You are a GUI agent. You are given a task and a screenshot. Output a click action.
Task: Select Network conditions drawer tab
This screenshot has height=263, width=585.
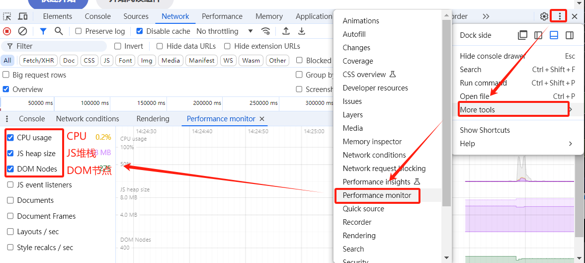pos(87,119)
